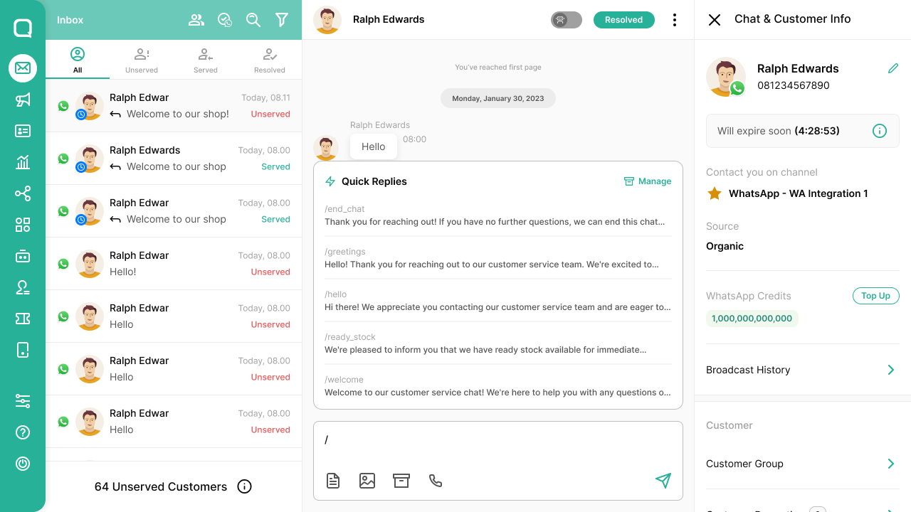Open the Chatbot robot icon in sidebar

(x=23, y=256)
